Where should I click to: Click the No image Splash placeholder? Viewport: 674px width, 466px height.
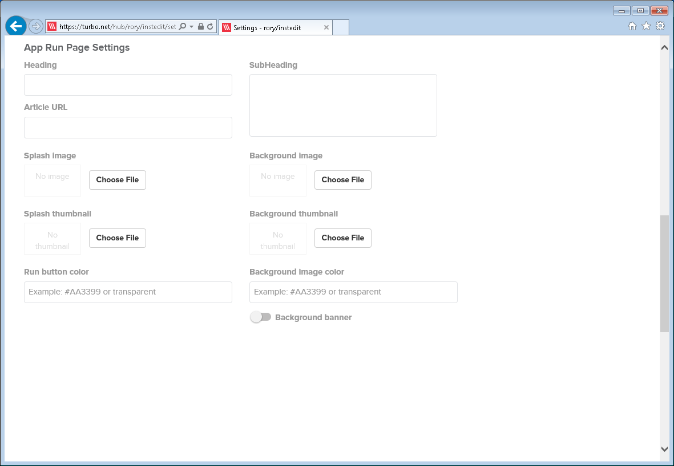(x=52, y=180)
